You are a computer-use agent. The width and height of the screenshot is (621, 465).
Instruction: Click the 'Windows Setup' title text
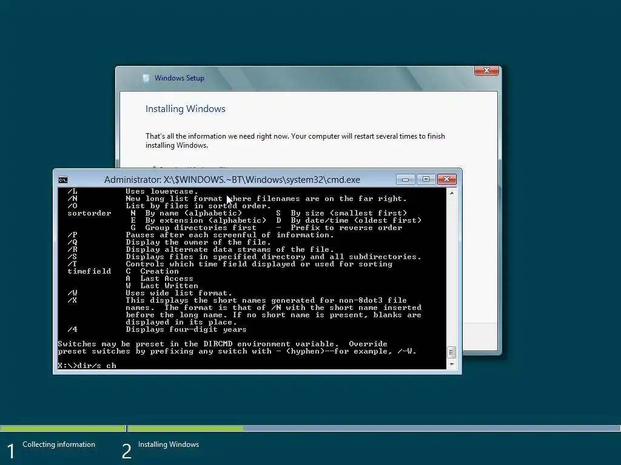tap(180, 78)
